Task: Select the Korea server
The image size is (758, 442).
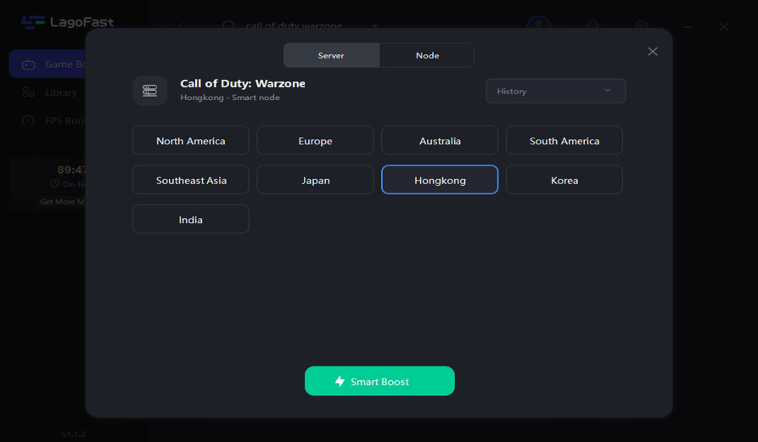Action: [x=564, y=180]
